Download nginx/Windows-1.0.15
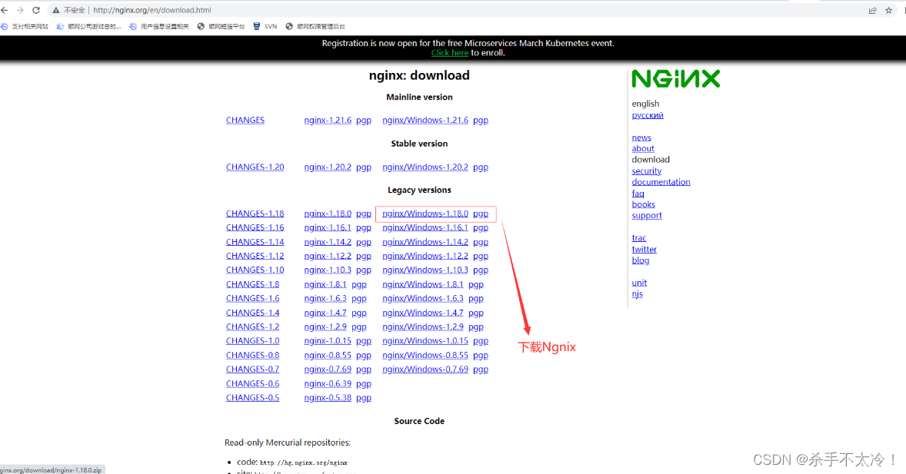906x474 pixels. point(425,340)
